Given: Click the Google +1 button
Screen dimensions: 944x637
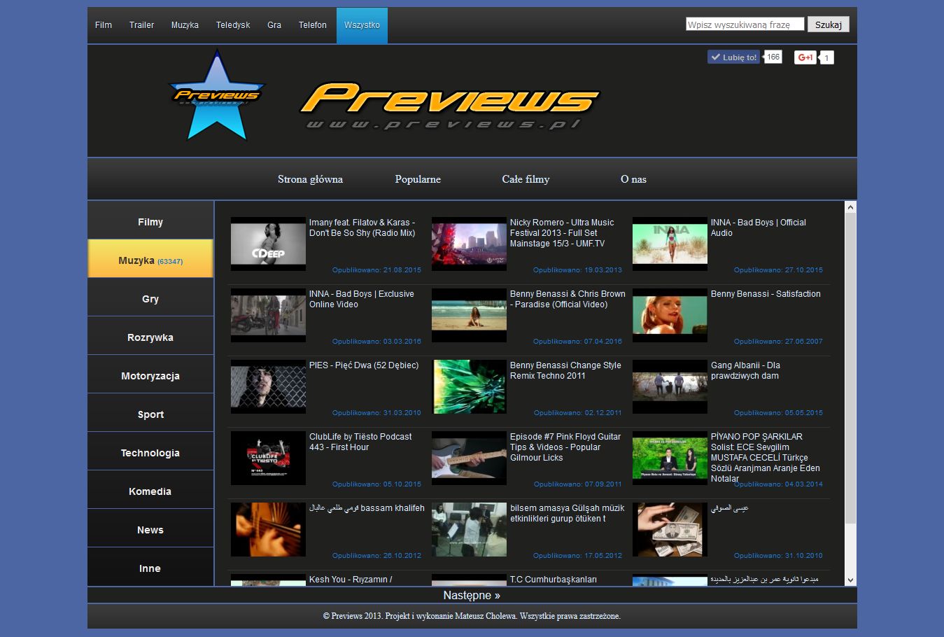Looking at the screenshot, I should tap(806, 57).
